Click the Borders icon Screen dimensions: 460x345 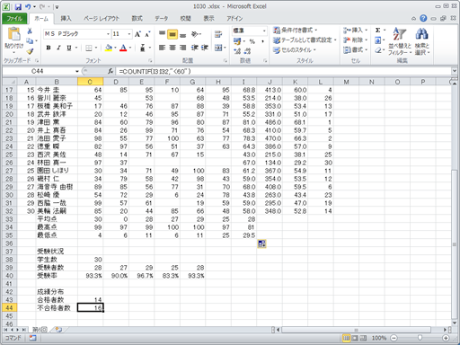coord(89,48)
